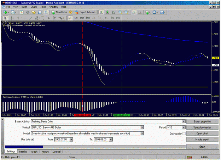Open the To date picker dropdown

pos(111,140)
